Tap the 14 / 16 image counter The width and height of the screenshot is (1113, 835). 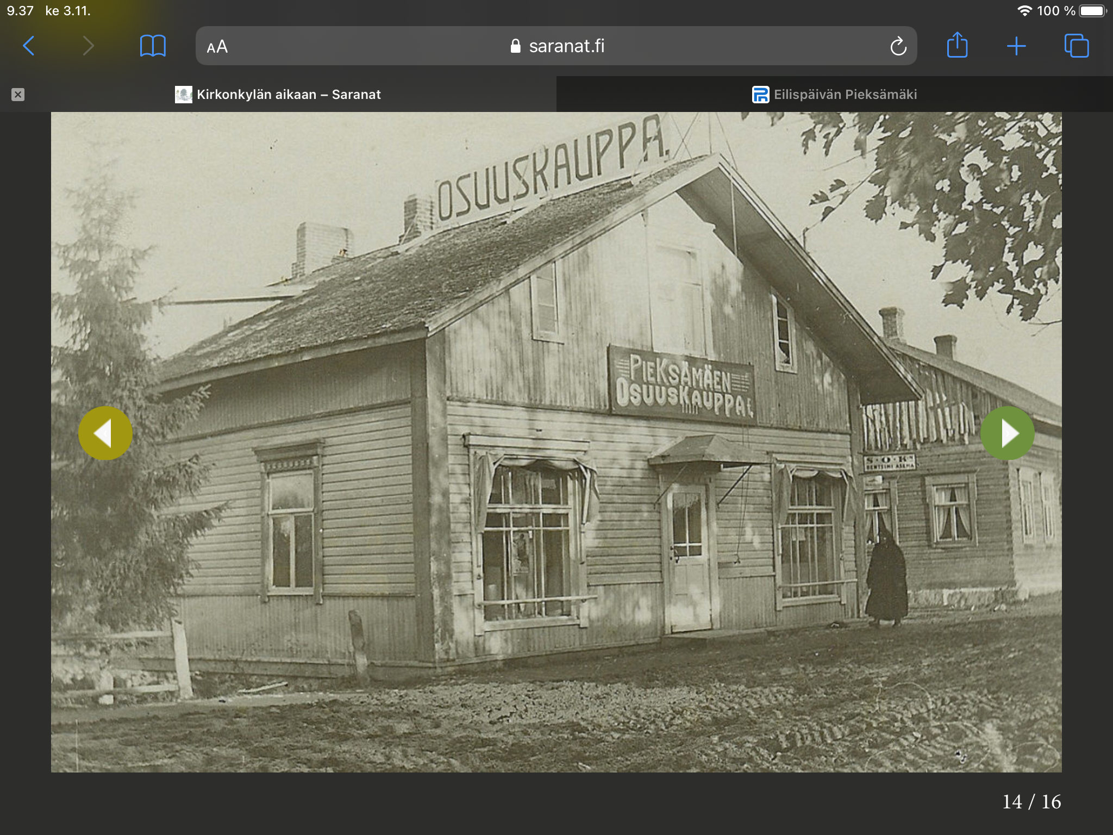tap(1031, 802)
